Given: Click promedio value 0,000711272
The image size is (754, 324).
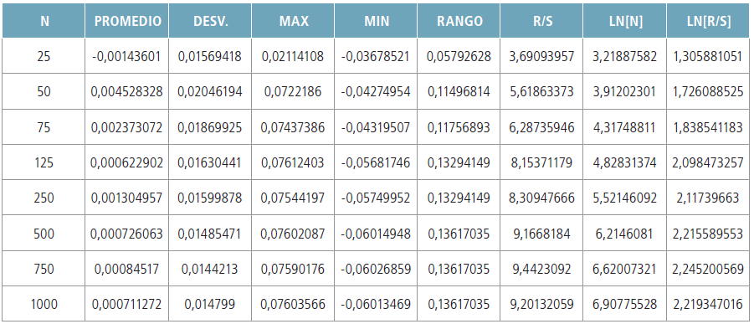Looking at the screenshot, I should 127,304.
